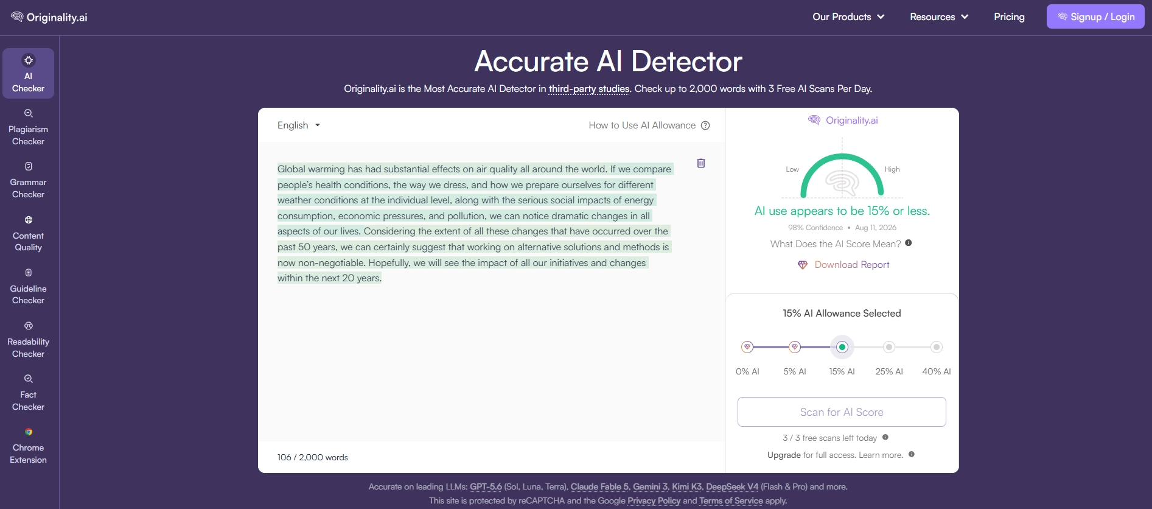Open the English language dropdown

pos(299,125)
